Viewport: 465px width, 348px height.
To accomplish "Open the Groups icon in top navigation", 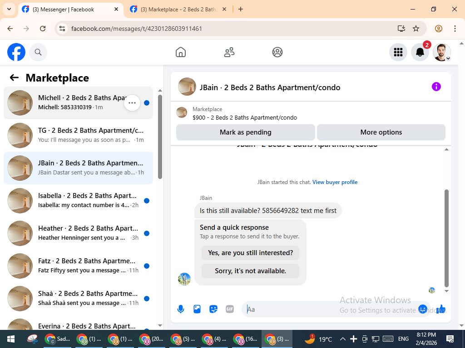I will [x=277, y=52].
